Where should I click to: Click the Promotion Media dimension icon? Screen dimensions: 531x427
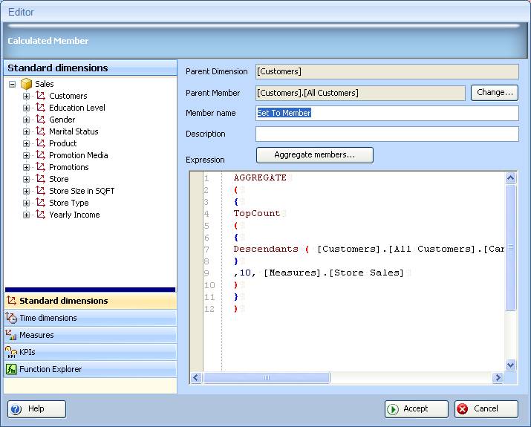tap(40, 154)
